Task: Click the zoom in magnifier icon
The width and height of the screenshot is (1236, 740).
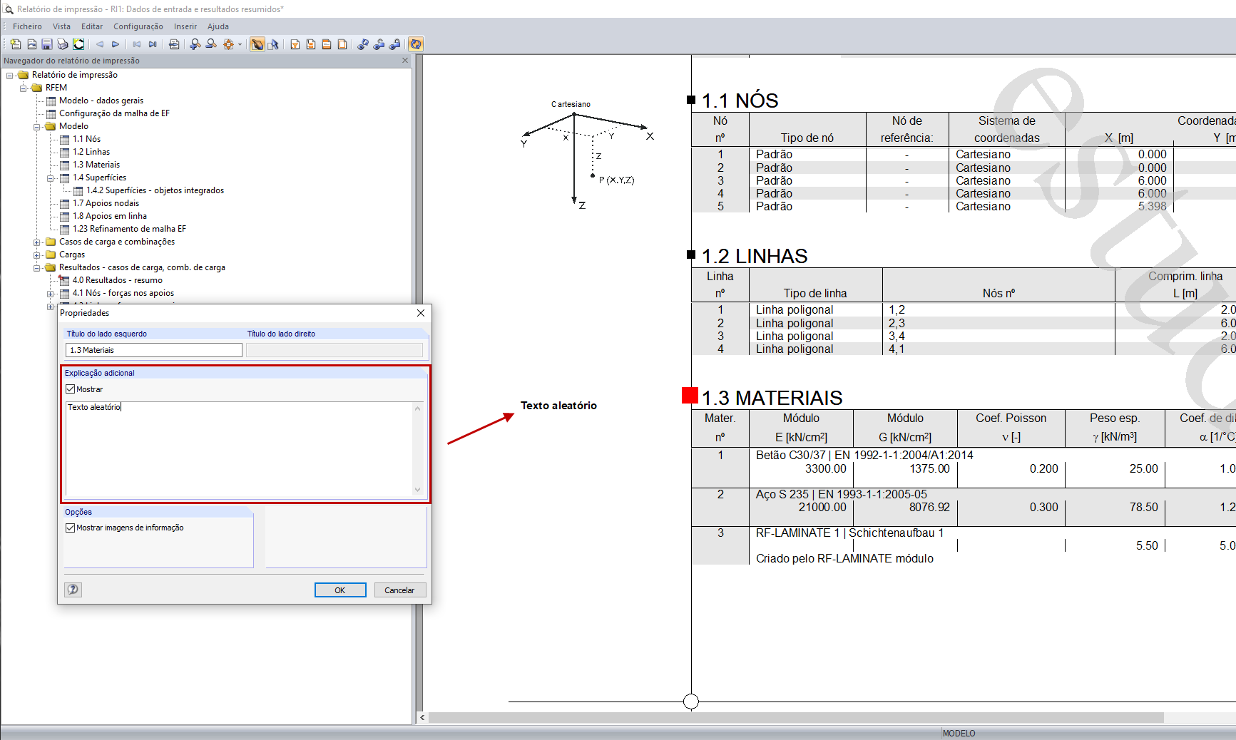Action: tap(195, 44)
